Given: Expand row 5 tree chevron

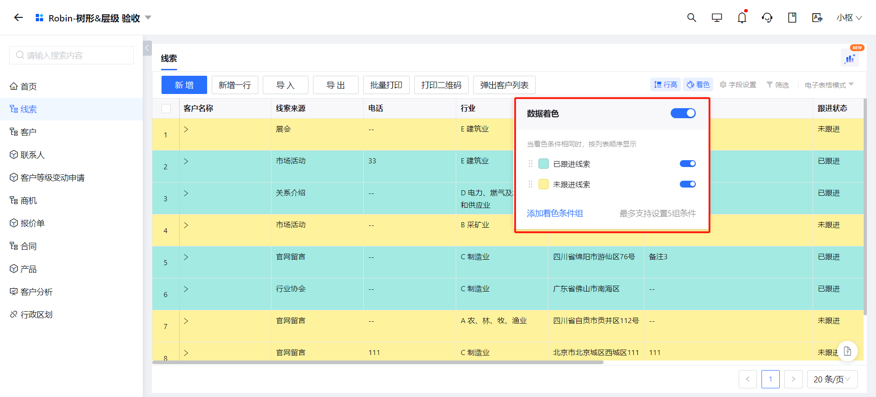Looking at the screenshot, I should click(x=186, y=257).
